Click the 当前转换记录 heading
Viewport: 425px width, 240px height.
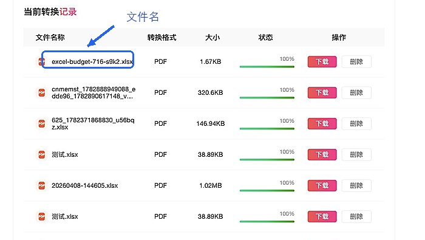click(x=50, y=12)
